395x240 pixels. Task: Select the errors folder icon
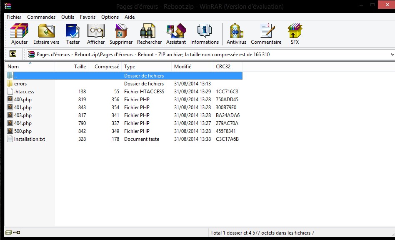10,84
